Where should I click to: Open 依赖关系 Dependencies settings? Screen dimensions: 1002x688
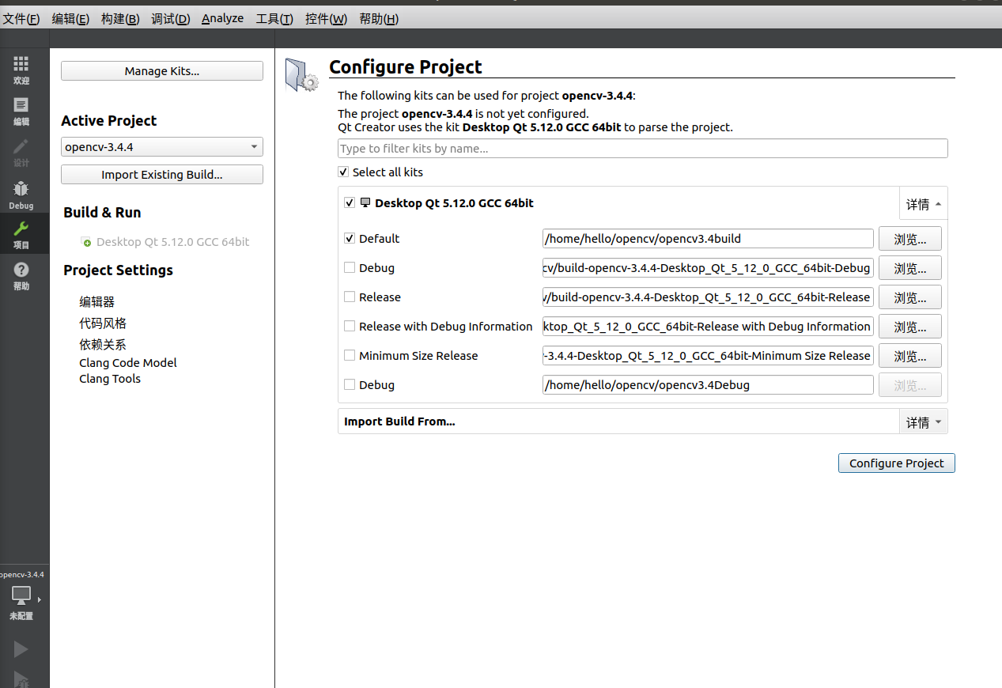103,344
